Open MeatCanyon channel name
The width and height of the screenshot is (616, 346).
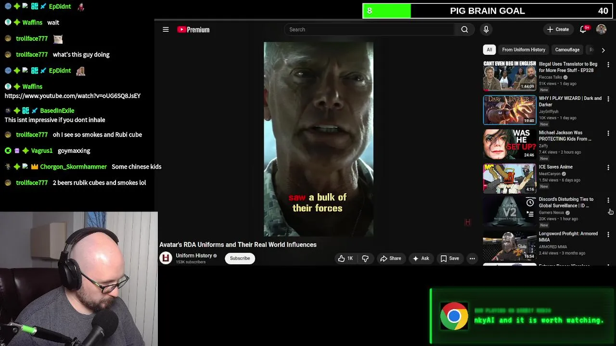(550, 174)
